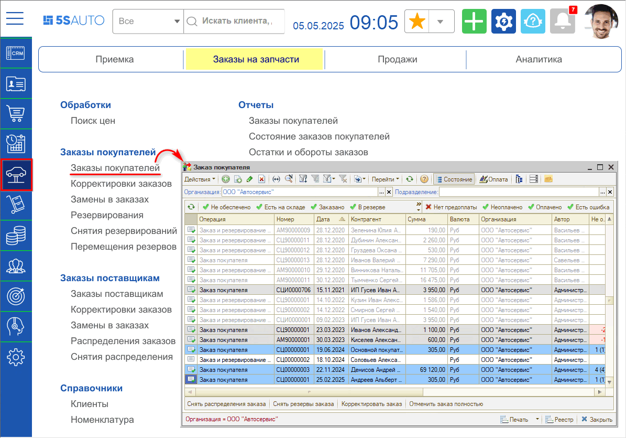Screen dimensions: 626x438
Task: Click the green plus add button
Action: click(x=474, y=22)
